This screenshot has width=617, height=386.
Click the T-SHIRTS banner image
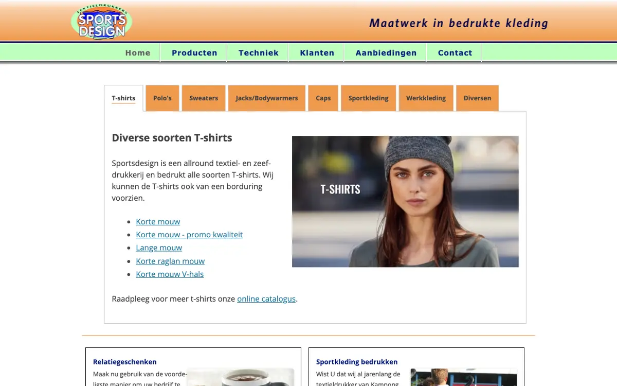click(405, 202)
